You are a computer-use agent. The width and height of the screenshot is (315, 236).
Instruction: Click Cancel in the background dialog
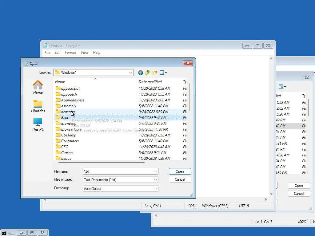(x=299, y=194)
